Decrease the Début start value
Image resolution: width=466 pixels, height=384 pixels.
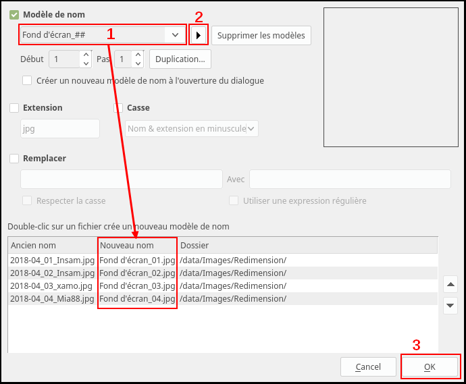[x=85, y=63]
